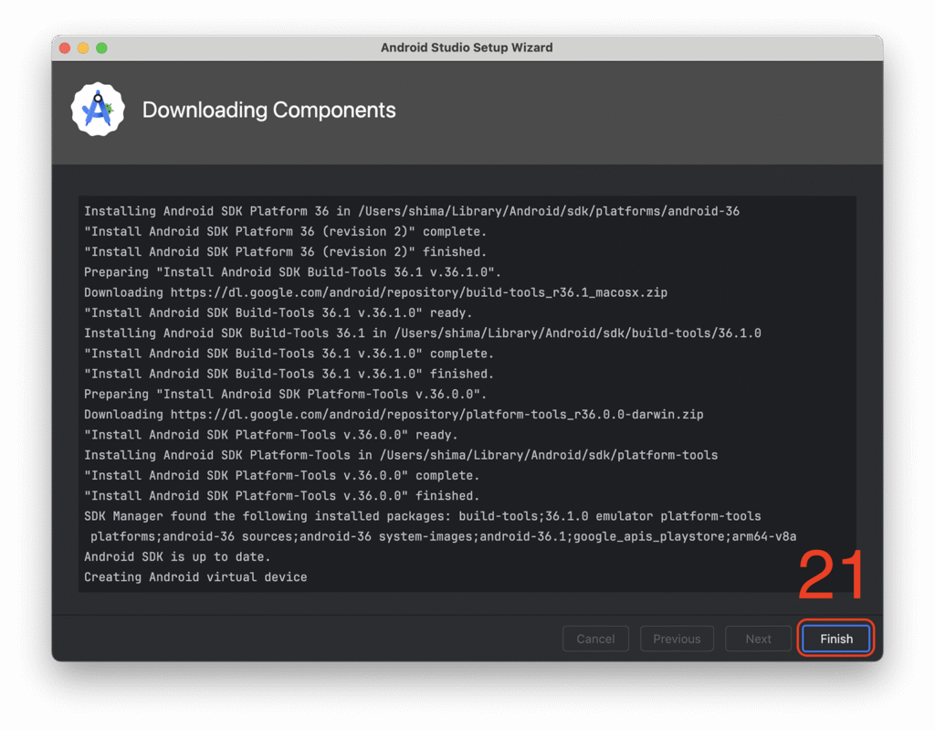Click the Android Studio logo icon

coord(98,110)
